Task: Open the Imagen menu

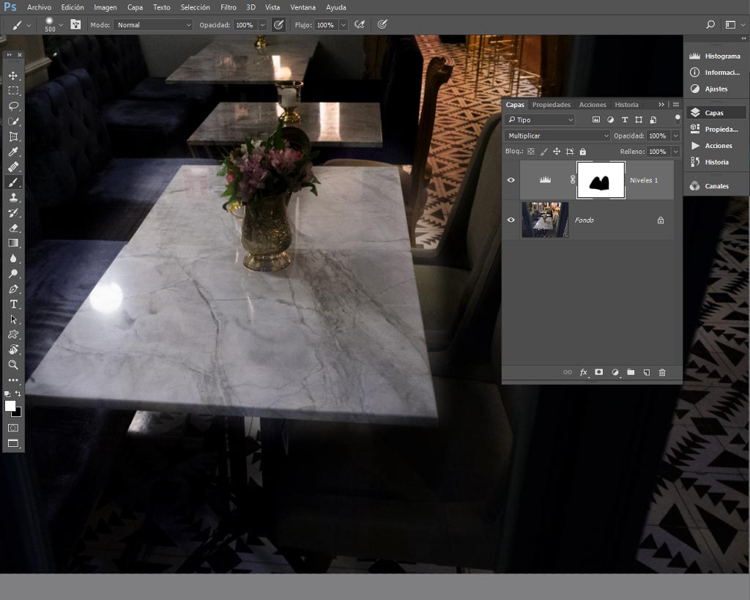Action: (x=105, y=7)
